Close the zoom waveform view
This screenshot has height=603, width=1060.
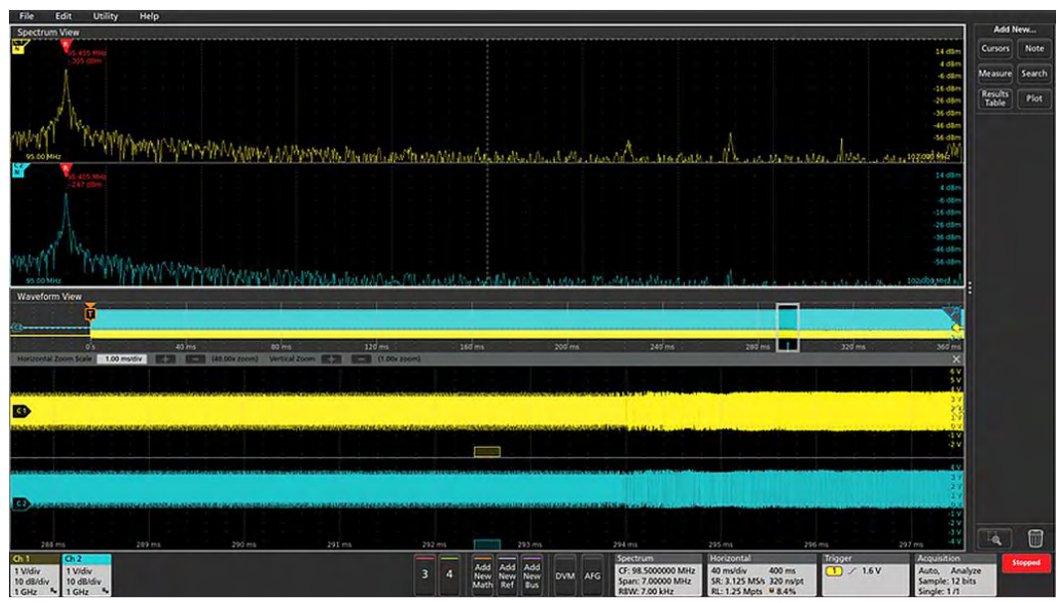tap(957, 359)
